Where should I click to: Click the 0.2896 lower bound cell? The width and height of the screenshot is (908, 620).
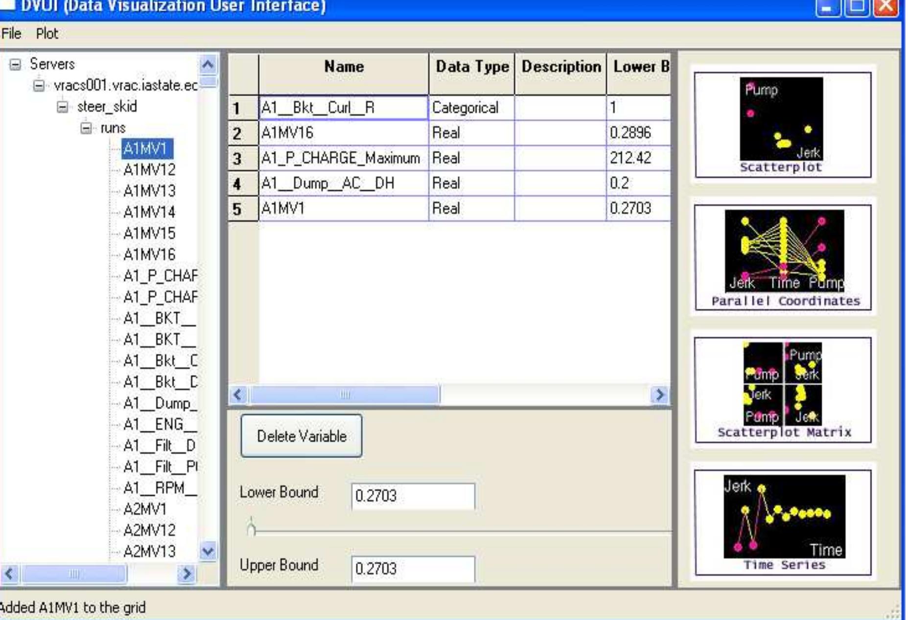(639, 133)
